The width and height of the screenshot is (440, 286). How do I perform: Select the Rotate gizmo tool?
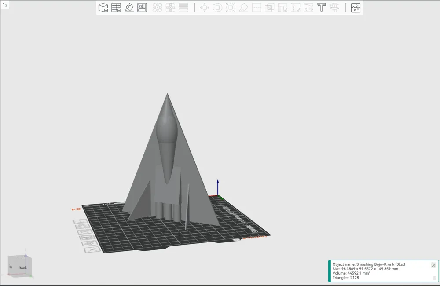point(217,7)
